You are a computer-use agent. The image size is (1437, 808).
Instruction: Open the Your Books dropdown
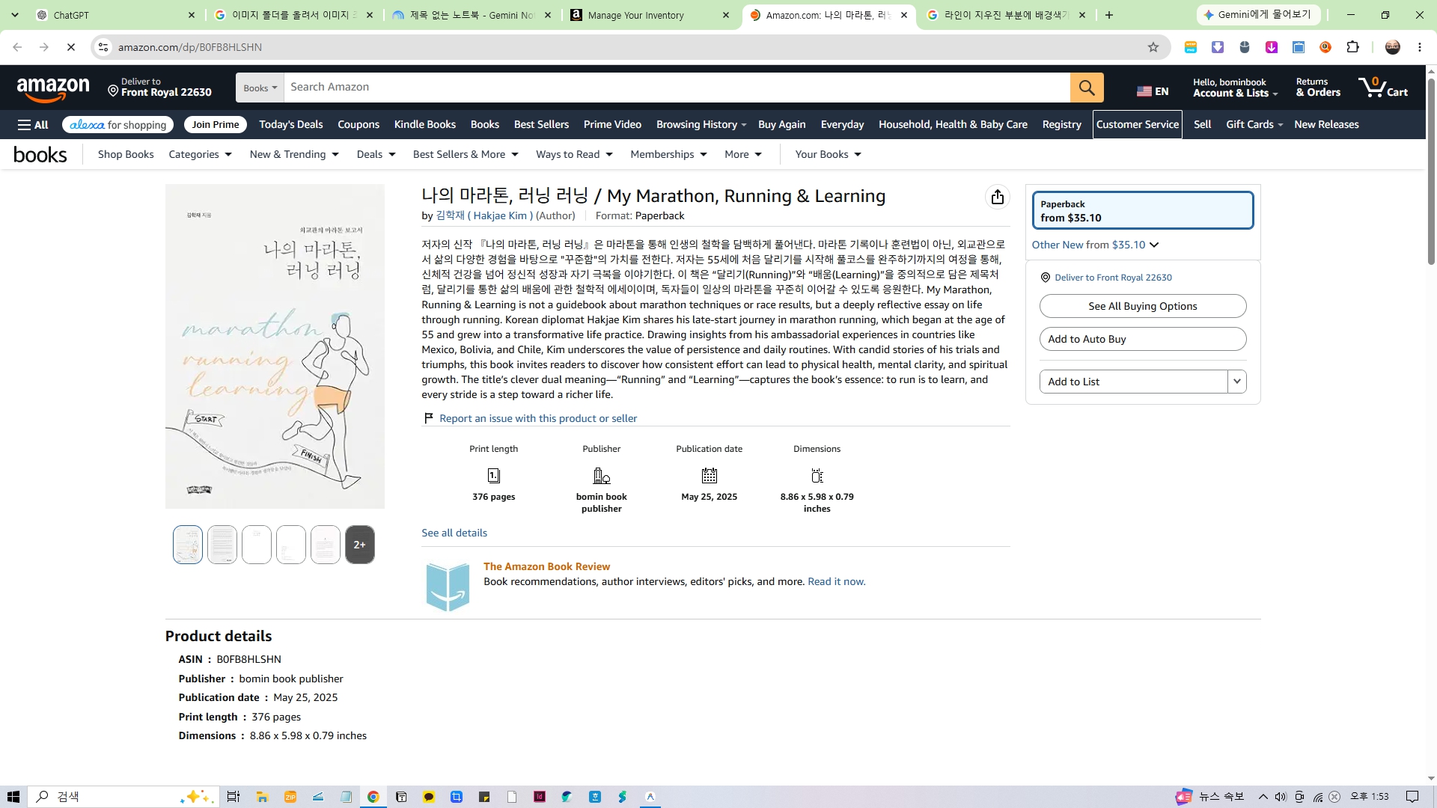829,154
